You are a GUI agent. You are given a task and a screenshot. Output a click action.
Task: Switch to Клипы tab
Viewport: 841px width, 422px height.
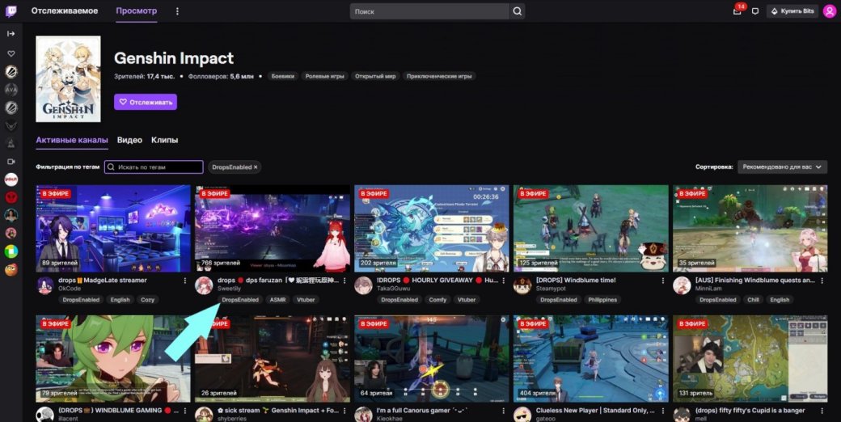pos(165,140)
